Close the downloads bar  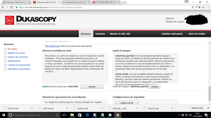[x=208, y=108]
